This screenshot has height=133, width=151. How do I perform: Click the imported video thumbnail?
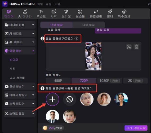click(93, 56)
